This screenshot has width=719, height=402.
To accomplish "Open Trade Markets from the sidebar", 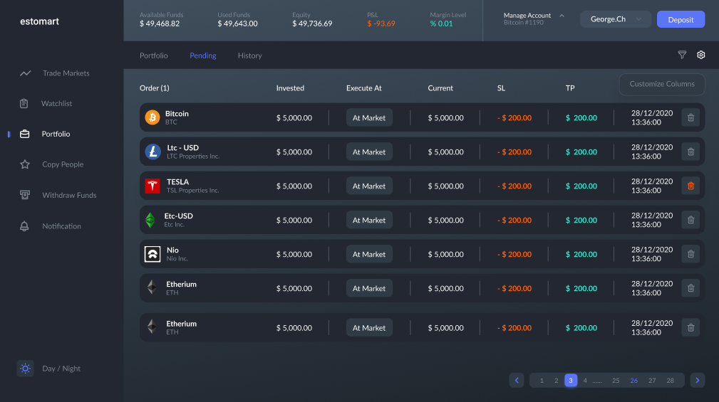I will click(66, 73).
